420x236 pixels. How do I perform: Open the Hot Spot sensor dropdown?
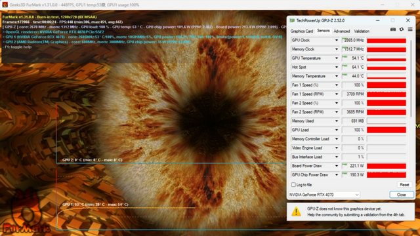337,67
